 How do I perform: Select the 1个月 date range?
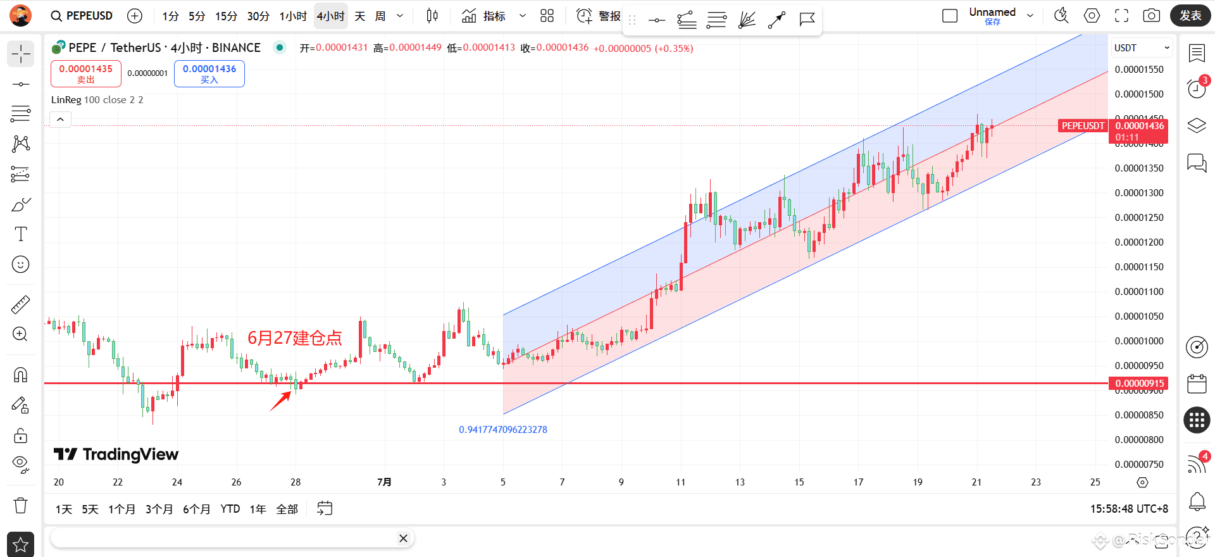(x=121, y=509)
